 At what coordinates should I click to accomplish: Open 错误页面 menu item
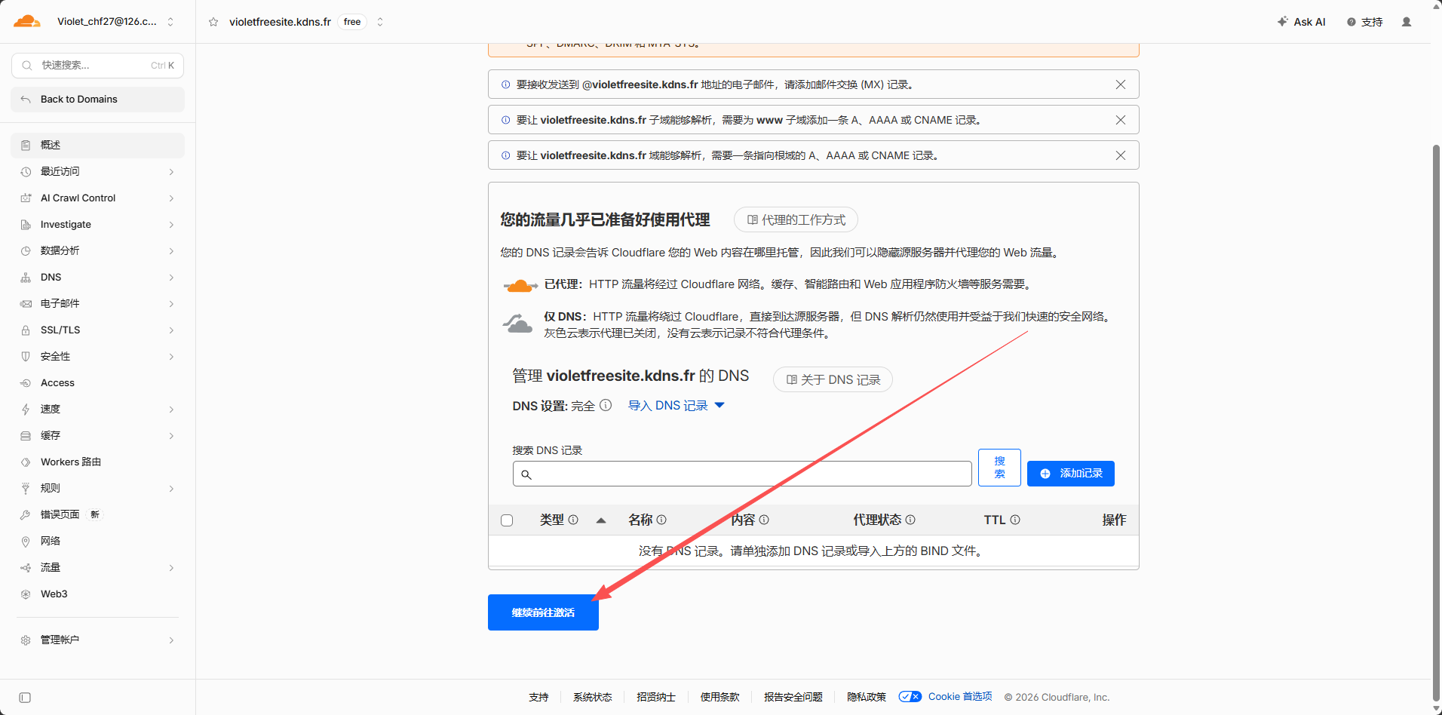point(97,515)
